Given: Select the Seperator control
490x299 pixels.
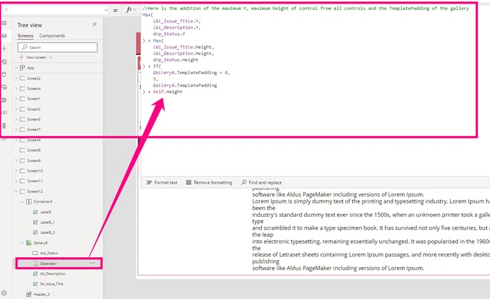Looking at the screenshot, I should coord(48,263).
